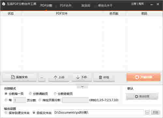This screenshot has height=118, width=163.
Task: Click the gear settings button under 默认
Action: (142, 96)
